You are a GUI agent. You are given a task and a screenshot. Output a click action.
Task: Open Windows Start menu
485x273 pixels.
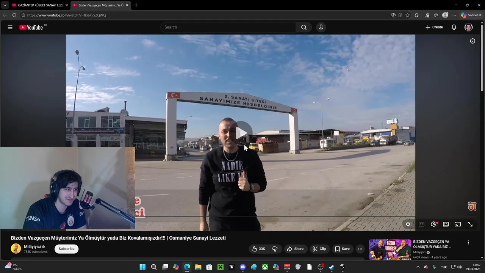point(142,267)
